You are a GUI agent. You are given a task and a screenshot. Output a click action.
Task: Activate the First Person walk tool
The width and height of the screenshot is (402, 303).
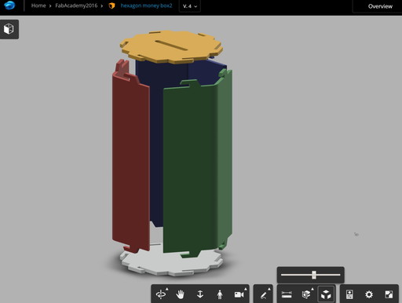click(x=220, y=294)
